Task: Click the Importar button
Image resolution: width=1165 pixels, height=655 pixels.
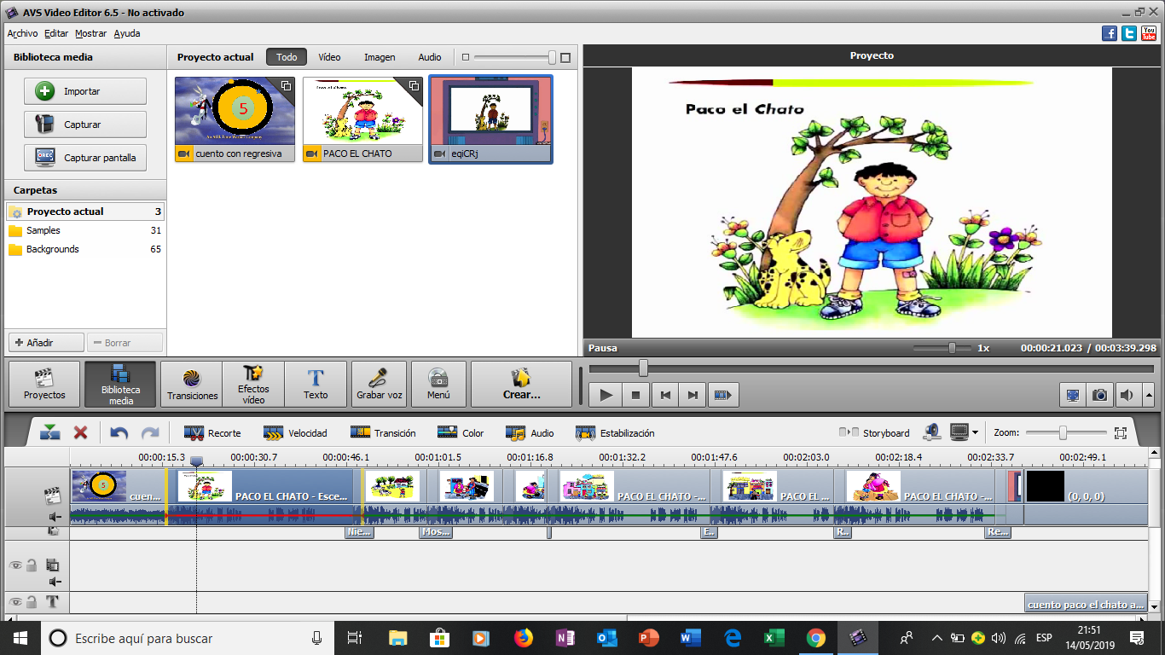Action: [x=84, y=91]
